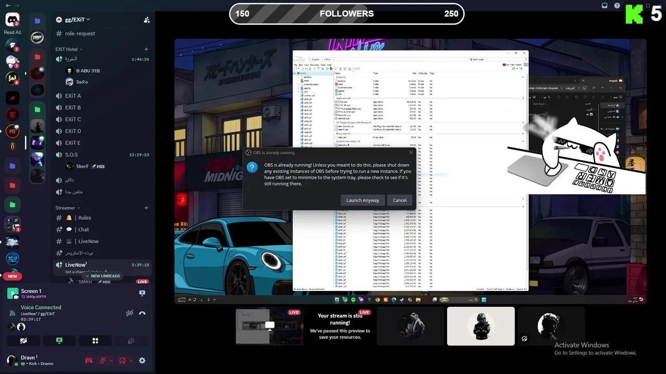Viewport: 666px width, 374px height.
Task: Open Discord user settings gear
Action: tap(142, 360)
